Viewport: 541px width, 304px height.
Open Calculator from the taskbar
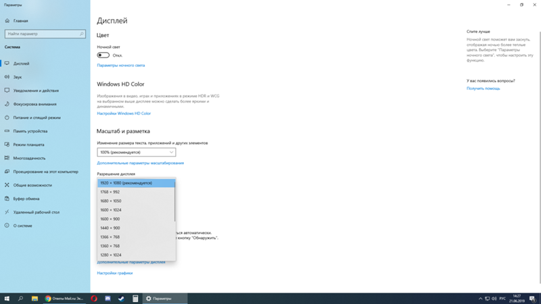(135, 299)
